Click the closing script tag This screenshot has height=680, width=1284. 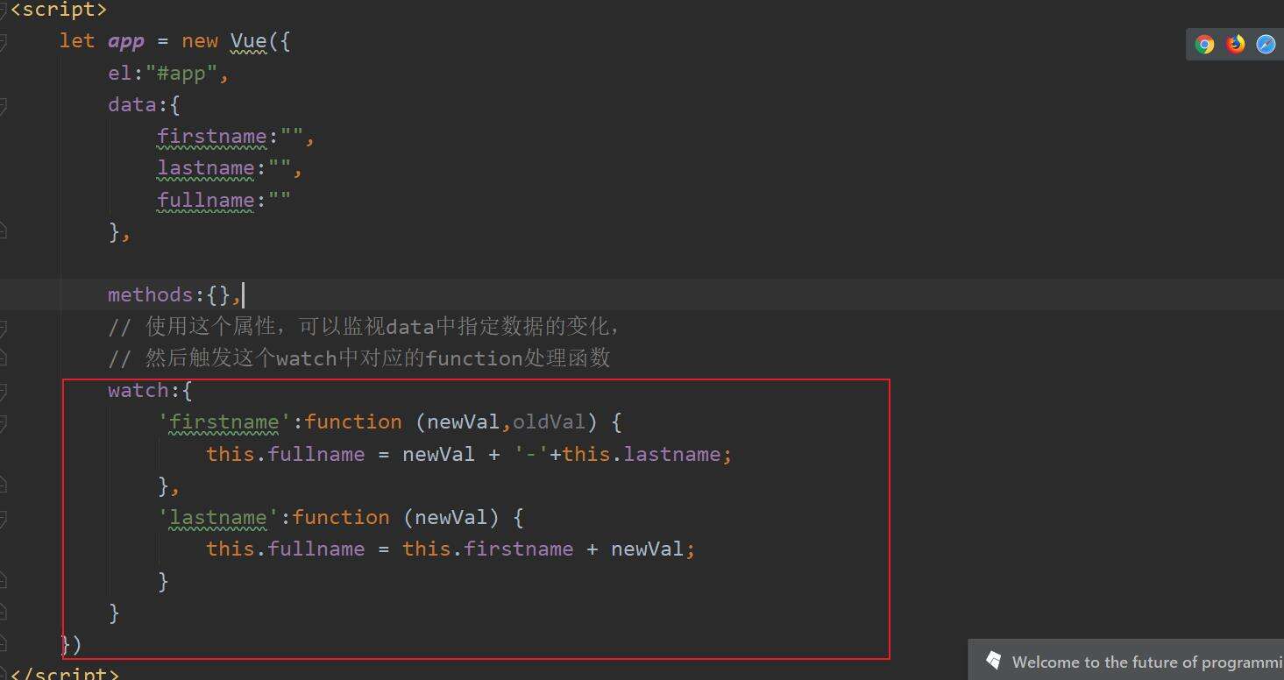tap(61, 673)
